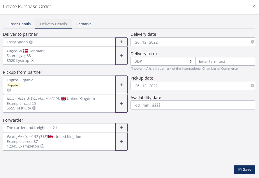The image size is (259, 178).
Task: Remove the 5555 Test City pickup address
Action: pos(34,108)
